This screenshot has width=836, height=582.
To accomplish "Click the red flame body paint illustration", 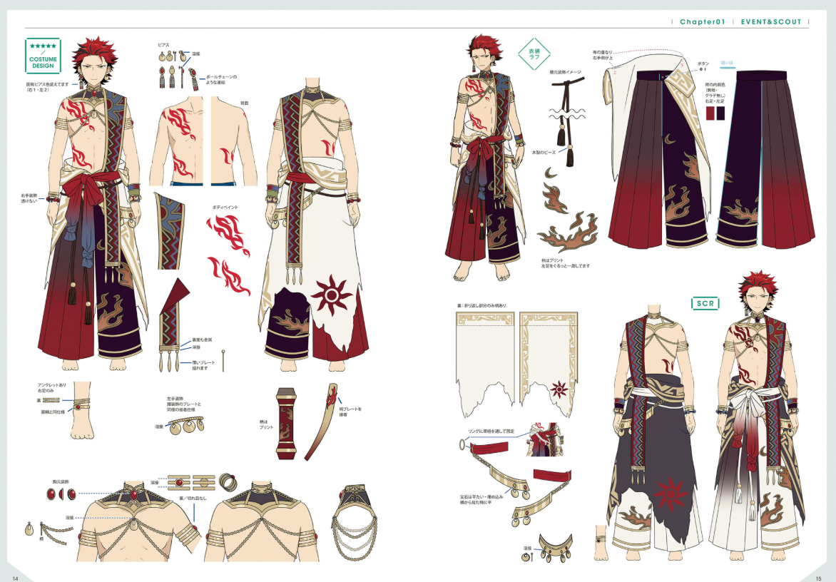I will (x=229, y=254).
